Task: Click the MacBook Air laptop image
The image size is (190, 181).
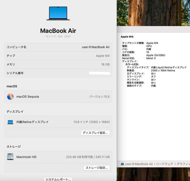Action: pyautogui.click(x=58, y=13)
